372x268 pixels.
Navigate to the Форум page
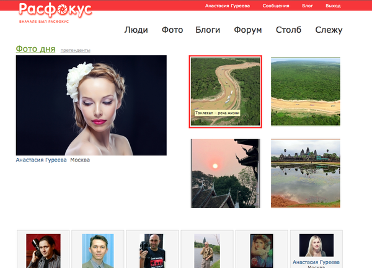248,30
